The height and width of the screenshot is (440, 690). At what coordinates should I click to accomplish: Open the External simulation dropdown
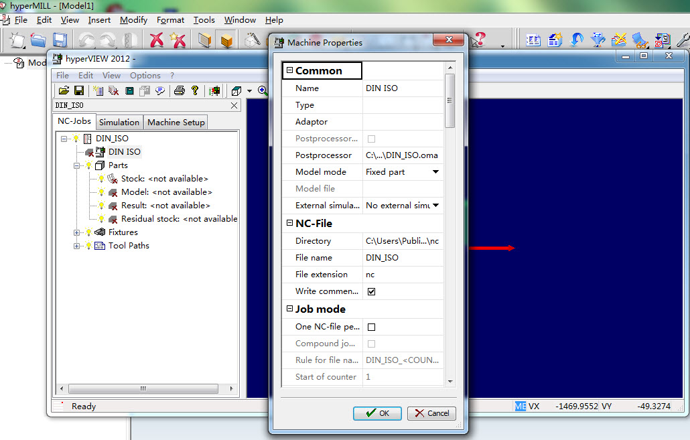[435, 205]
